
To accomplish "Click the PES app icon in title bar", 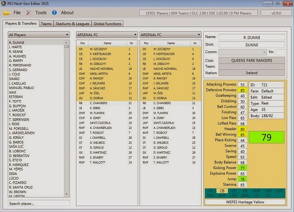I will (x=3, y=3).
